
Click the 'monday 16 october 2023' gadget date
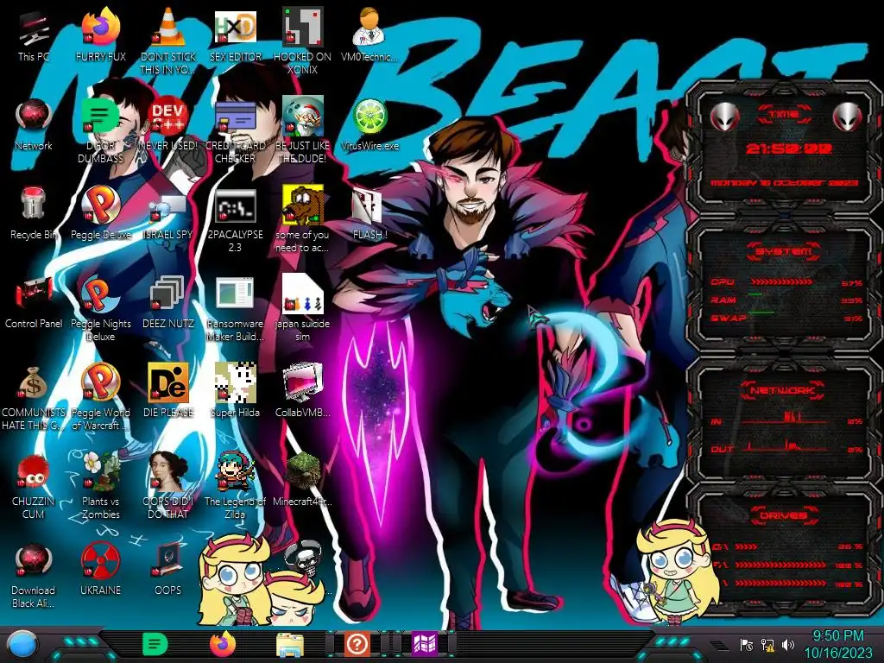pos(784,183)
